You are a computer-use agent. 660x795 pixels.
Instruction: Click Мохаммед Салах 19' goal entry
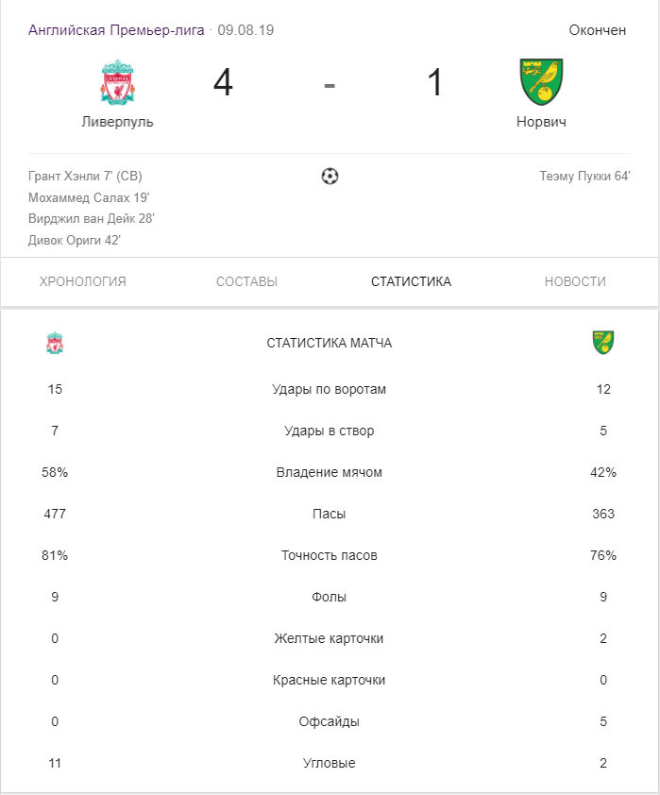pos(89,197)
